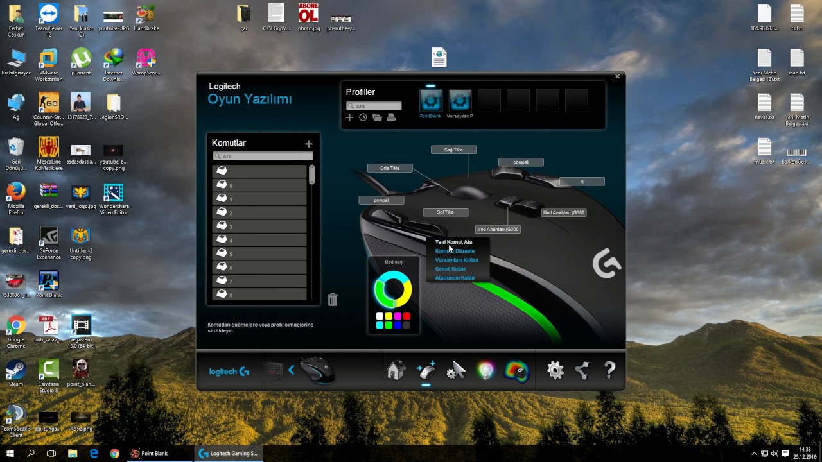Screen dimensions: 822x462
Task: Expand system tray hidden icons chevron
Action: click(754, 453)
